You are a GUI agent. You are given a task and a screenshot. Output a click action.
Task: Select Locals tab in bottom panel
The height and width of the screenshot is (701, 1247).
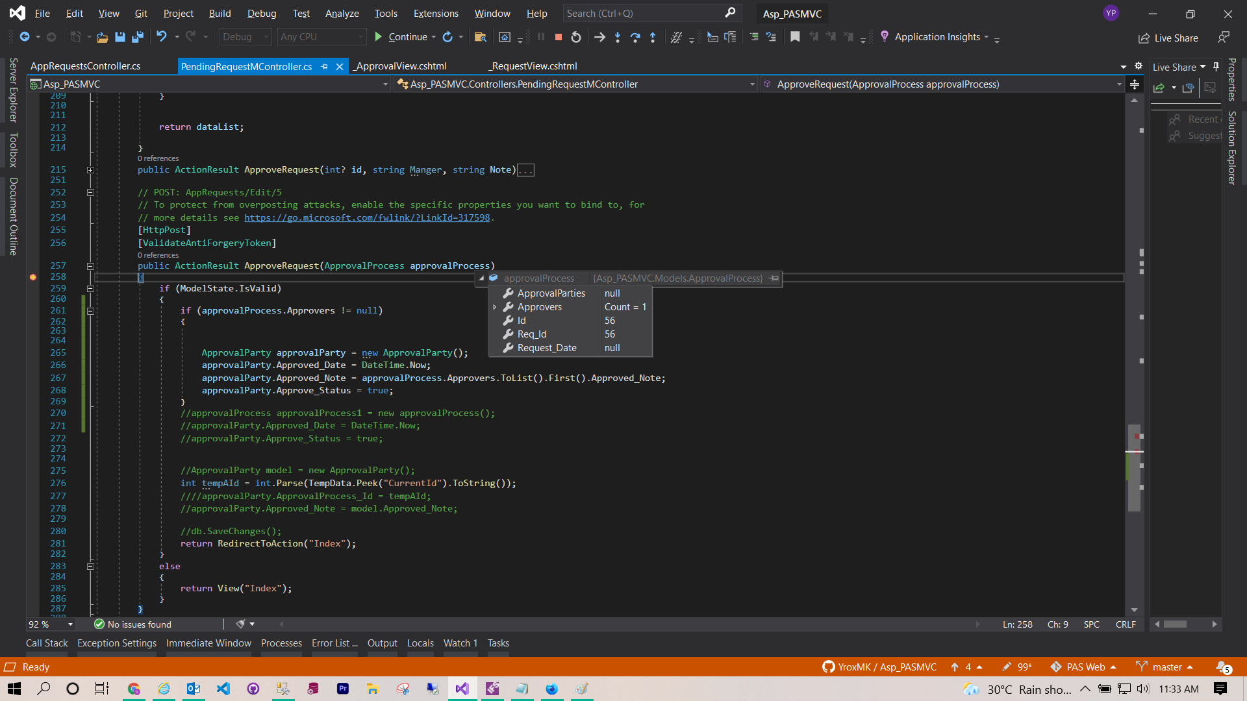pyautogui.click(x=419, y=643)
